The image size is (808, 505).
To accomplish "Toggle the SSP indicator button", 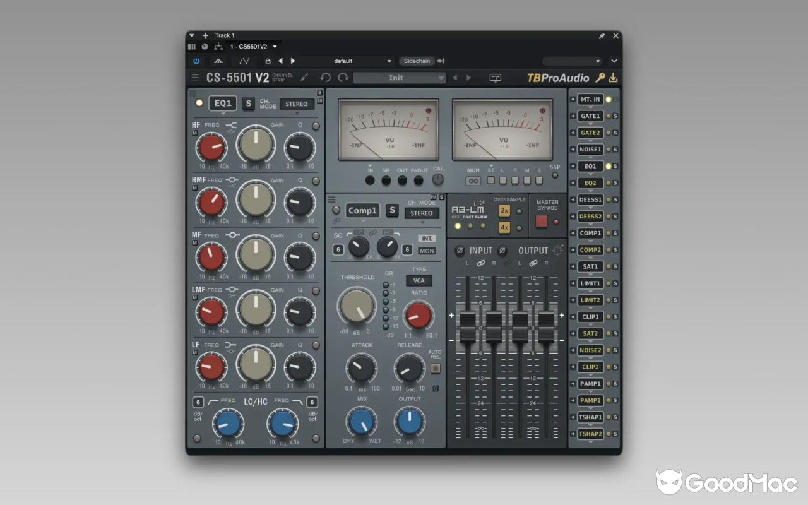I will pos(555,175).
